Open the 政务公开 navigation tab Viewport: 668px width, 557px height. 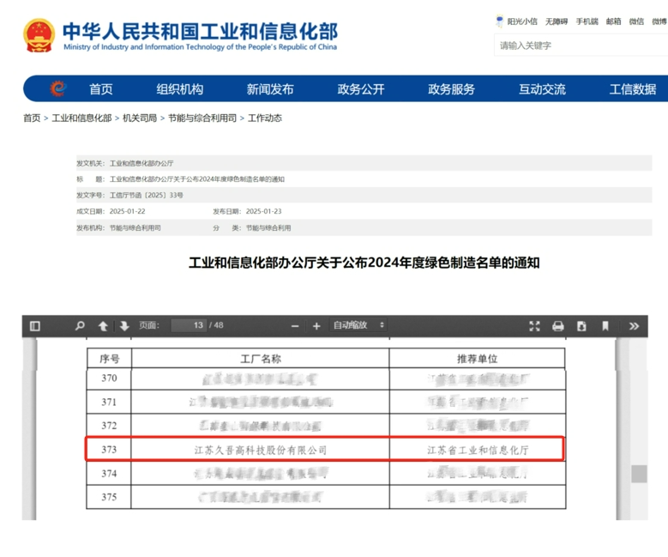[361, 89]
